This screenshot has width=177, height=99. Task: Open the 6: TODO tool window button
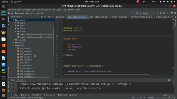[37, 95]
